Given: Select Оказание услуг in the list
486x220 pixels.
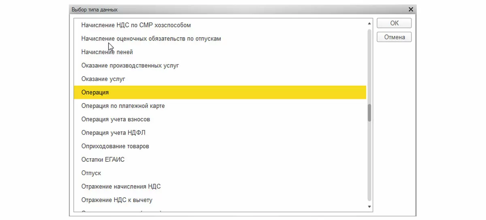Looking at the screenshot, I should (x=103, y=79).
